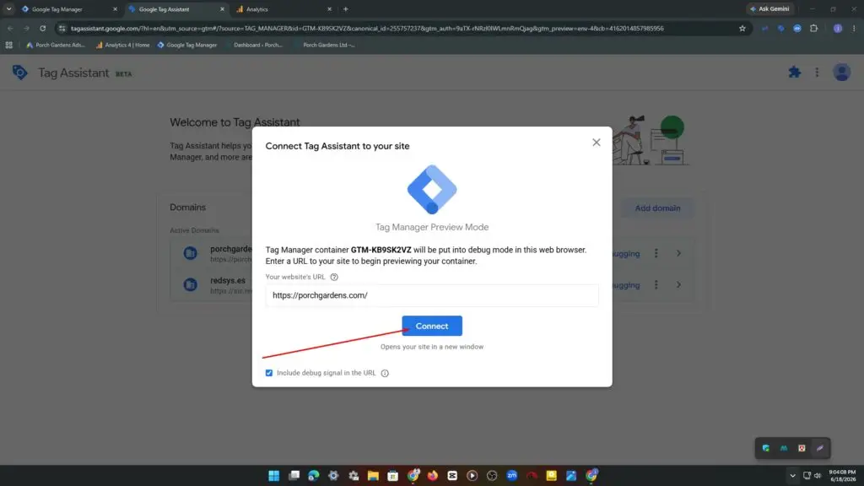This screenshot has height=486, width=864.
Task: Open the Porch Gardens Ads bookmark
Action: tap(56, 46)
